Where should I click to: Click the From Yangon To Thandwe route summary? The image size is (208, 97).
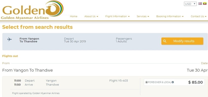(x=29, y=40)
